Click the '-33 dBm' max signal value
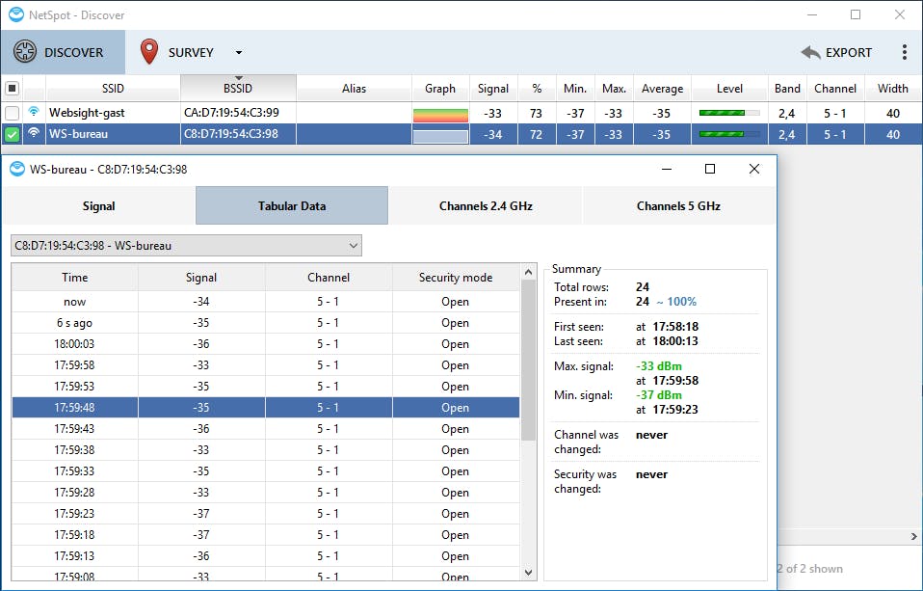Viewport: 923px width, 591px height. coord(659,366)
